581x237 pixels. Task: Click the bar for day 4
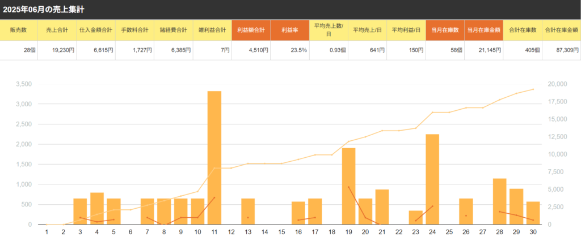pyautogui.click(x=96, y=209)
